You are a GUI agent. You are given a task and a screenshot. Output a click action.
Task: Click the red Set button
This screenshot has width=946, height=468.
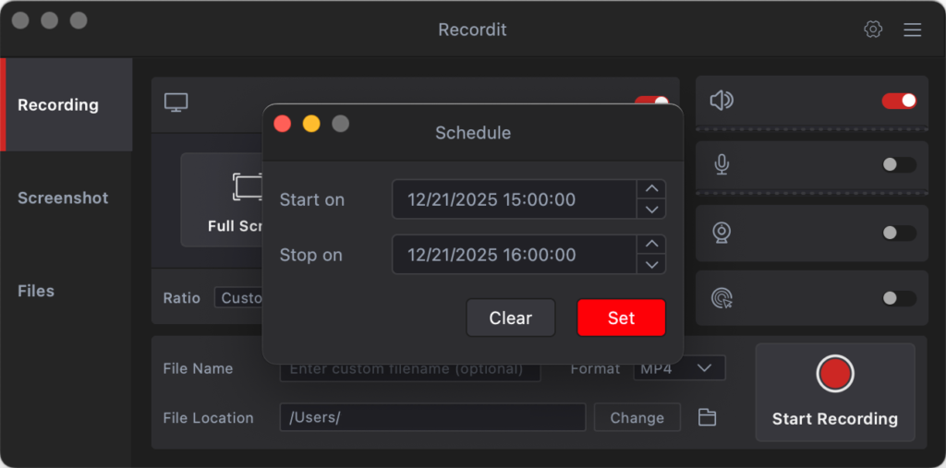[622, 318]
